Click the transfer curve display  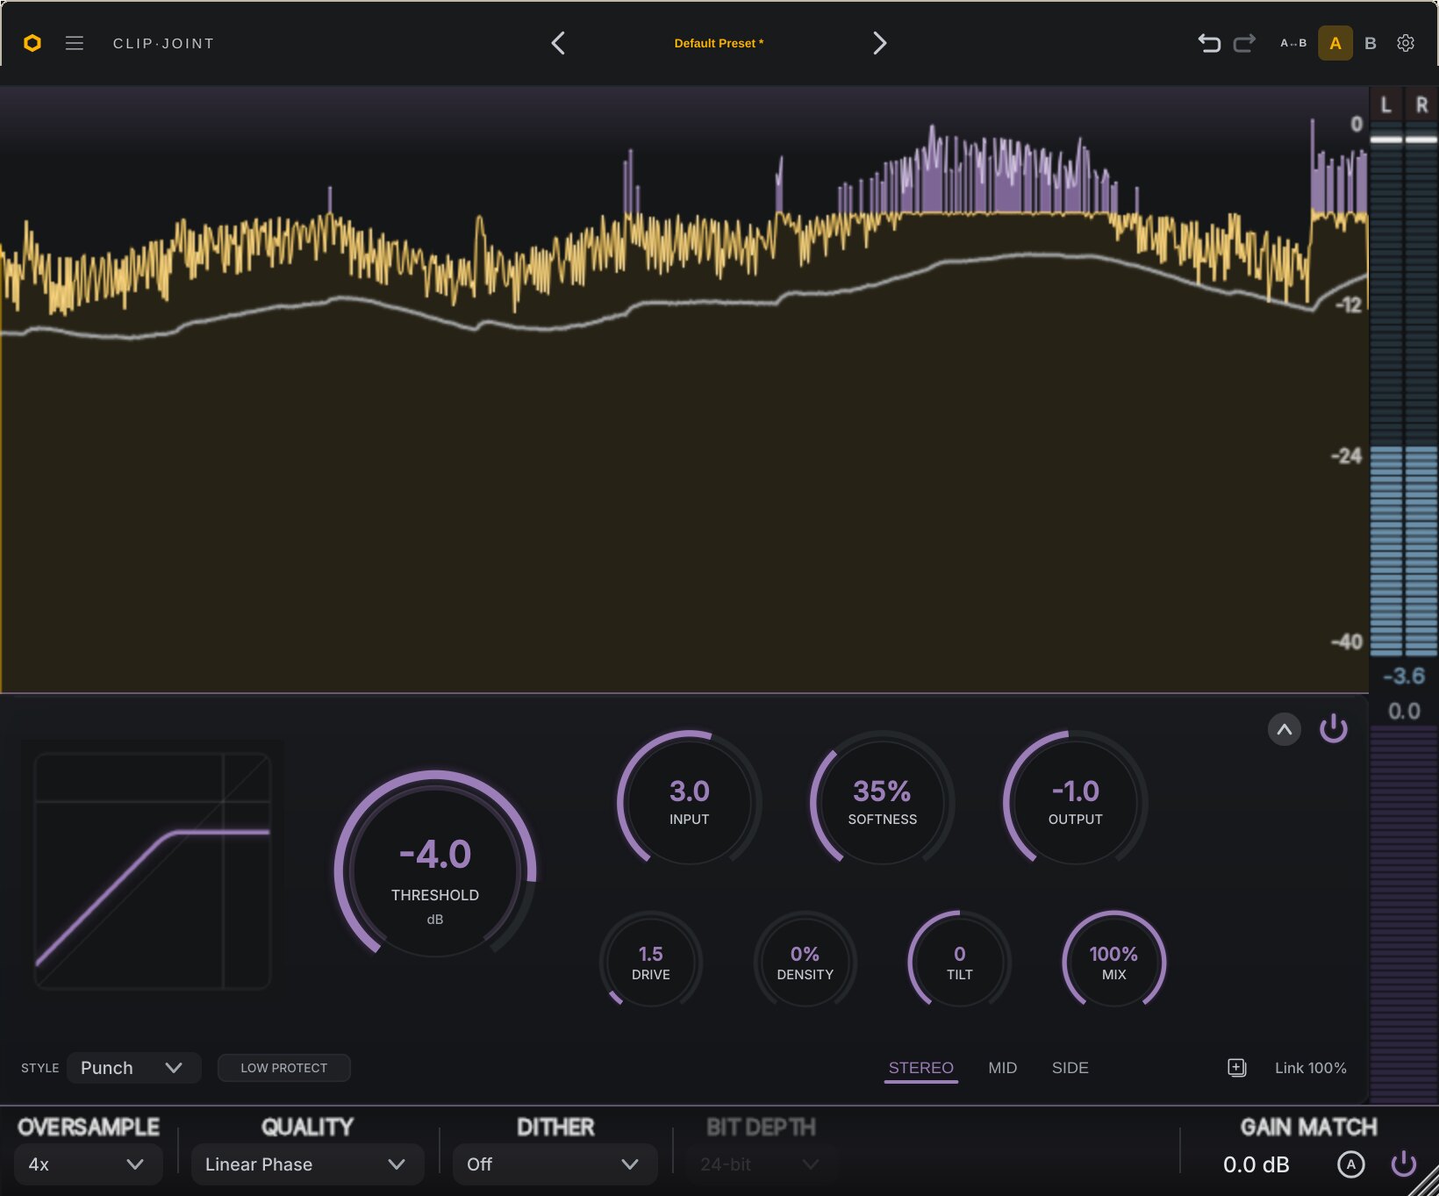tap(152, 870)
